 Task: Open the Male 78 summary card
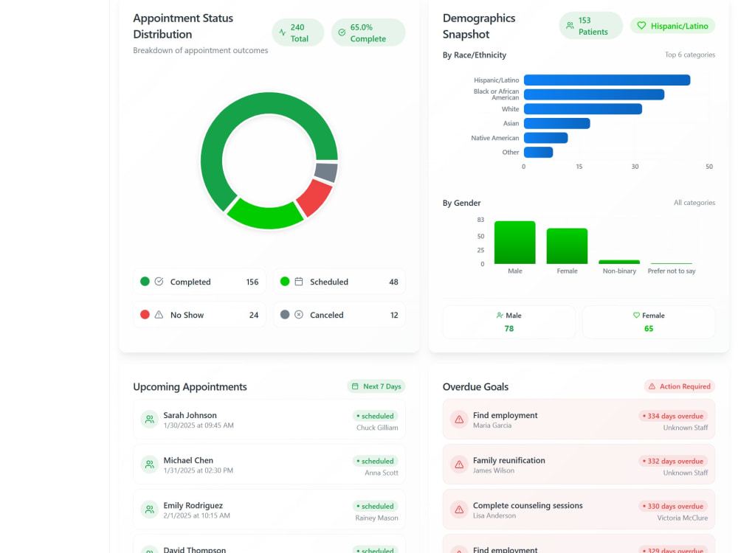pos(508,322)
